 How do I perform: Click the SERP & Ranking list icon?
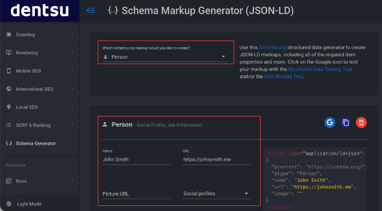tap(9, 125)
